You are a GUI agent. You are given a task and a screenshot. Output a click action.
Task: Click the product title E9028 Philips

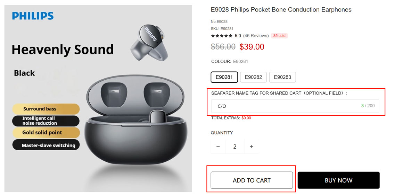click(281, 10)
